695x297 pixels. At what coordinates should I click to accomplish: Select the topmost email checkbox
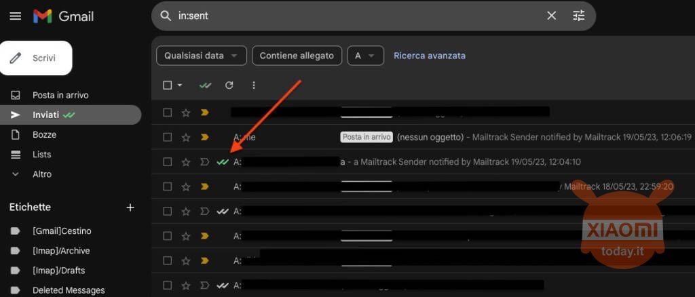tap(167, 113)
